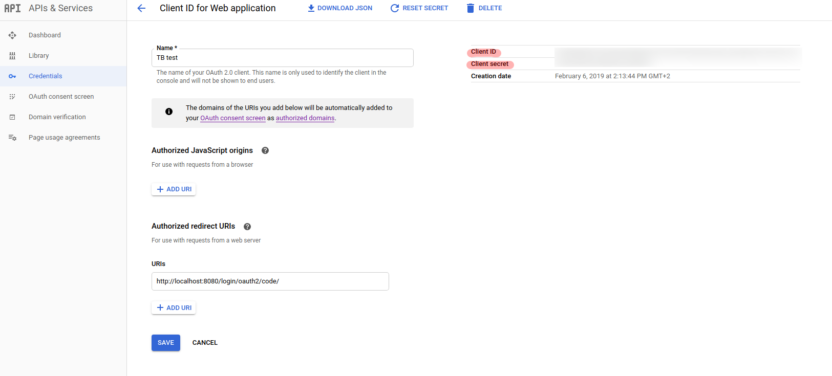
Task: Click the Dashboard icon in sidebar
Action: point(12,35)
